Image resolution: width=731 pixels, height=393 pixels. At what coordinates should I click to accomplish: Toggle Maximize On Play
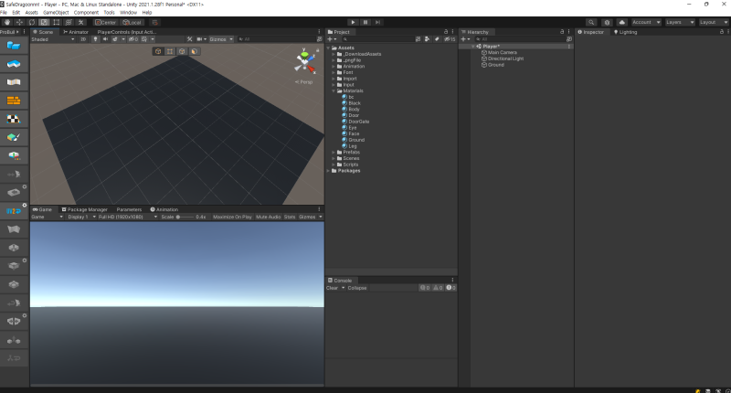pos(232,217)
